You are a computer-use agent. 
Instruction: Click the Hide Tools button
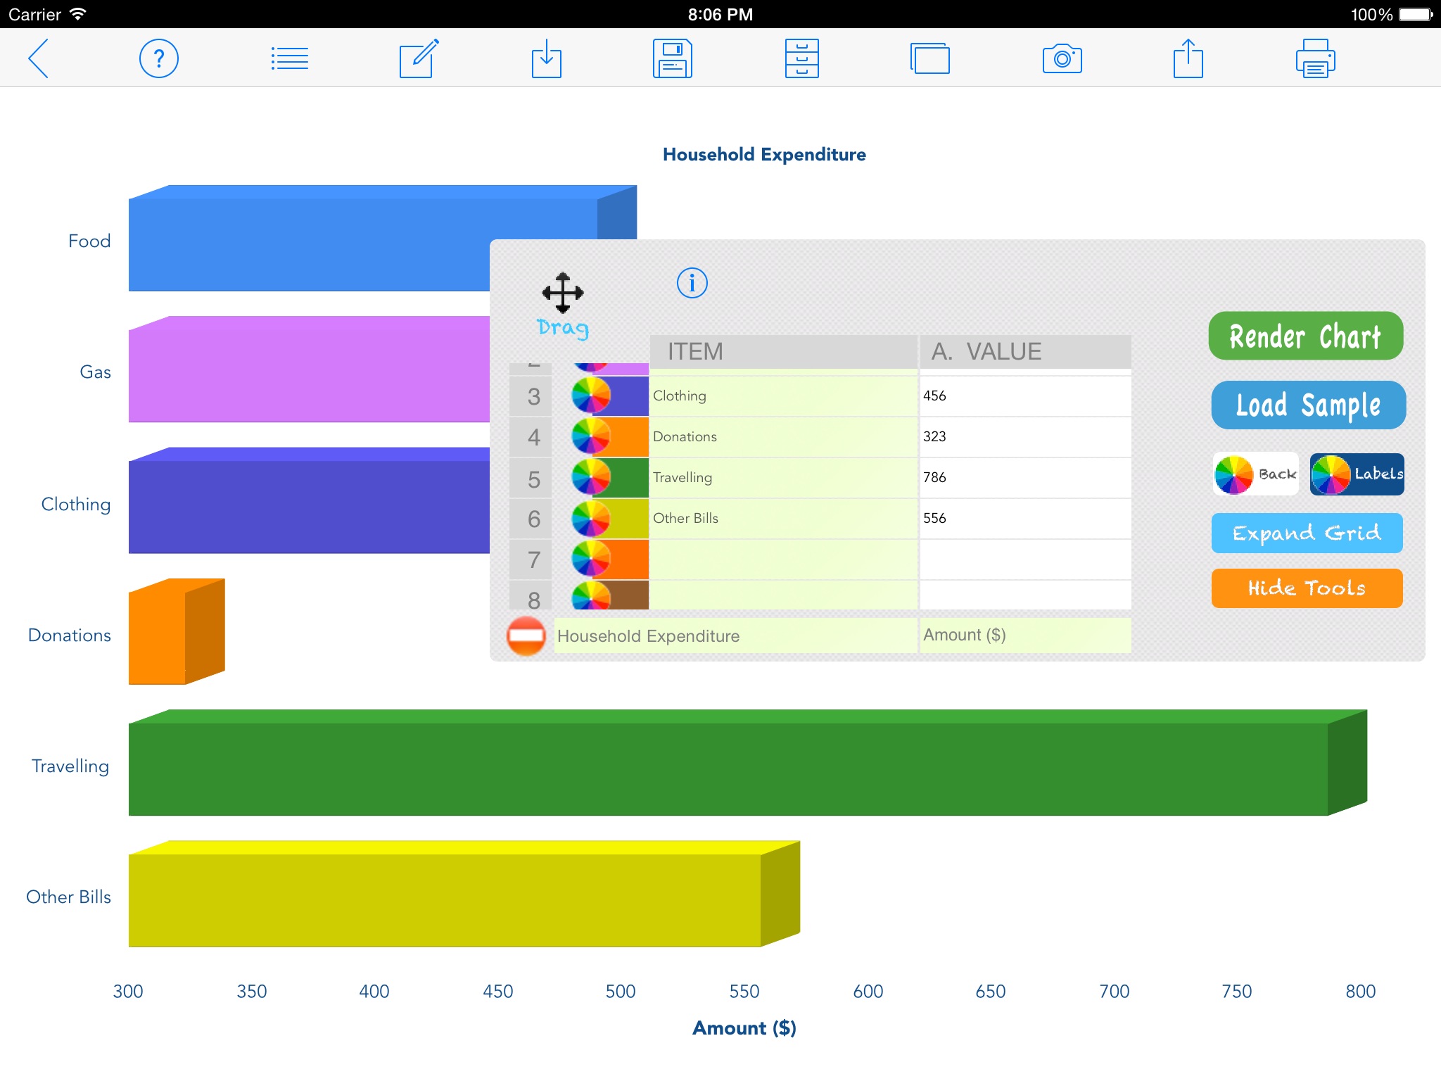click(x=1307, y=587)
